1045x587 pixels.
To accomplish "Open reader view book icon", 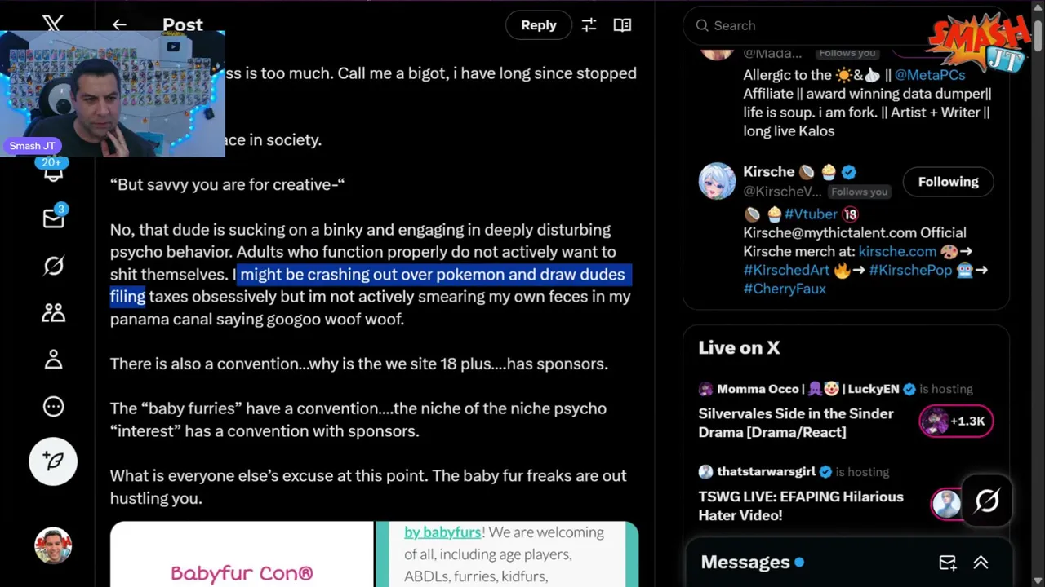I will (x=622, y=25).
